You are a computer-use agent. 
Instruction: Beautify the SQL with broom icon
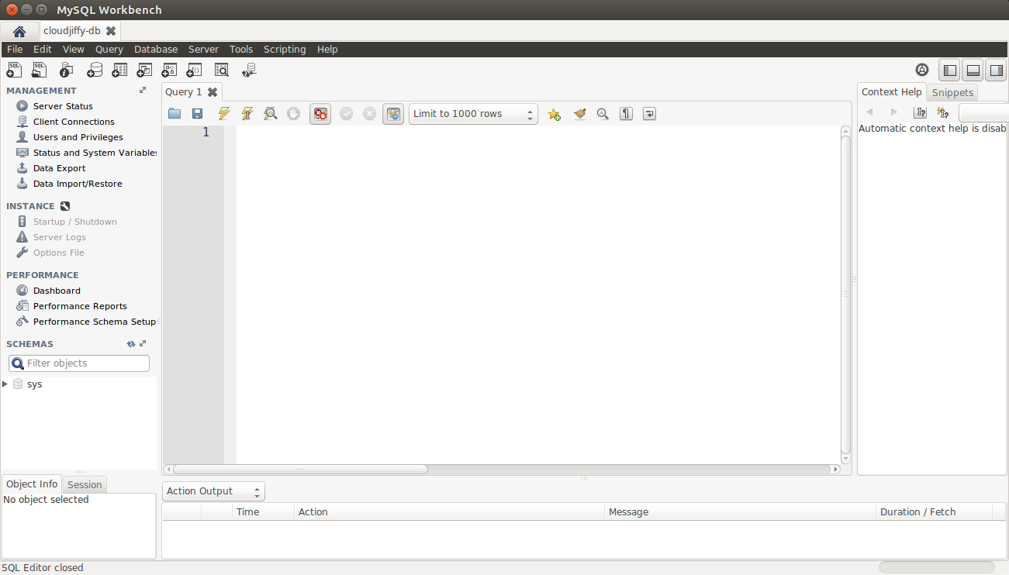[x=579, y=114]
